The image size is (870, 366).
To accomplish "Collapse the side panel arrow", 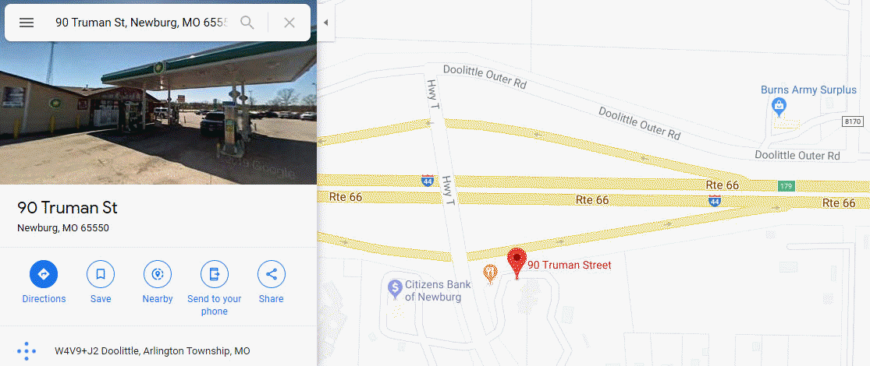I will click(325, 23).
